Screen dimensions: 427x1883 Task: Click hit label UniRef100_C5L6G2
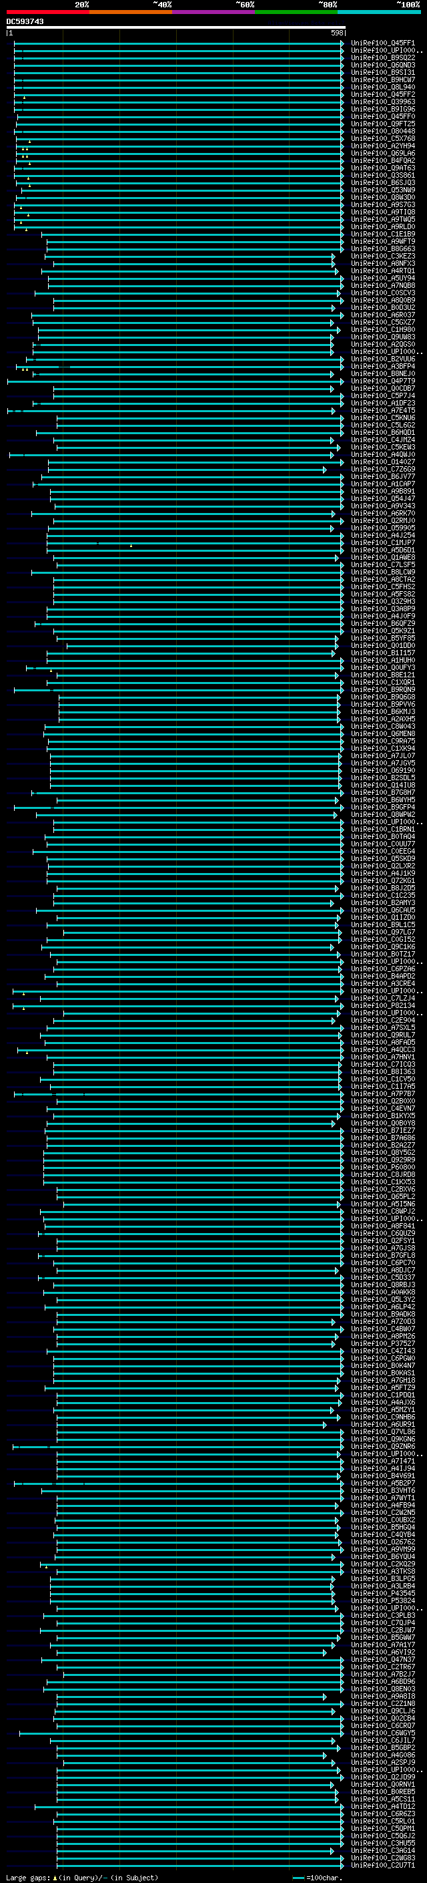click(382, 425)
